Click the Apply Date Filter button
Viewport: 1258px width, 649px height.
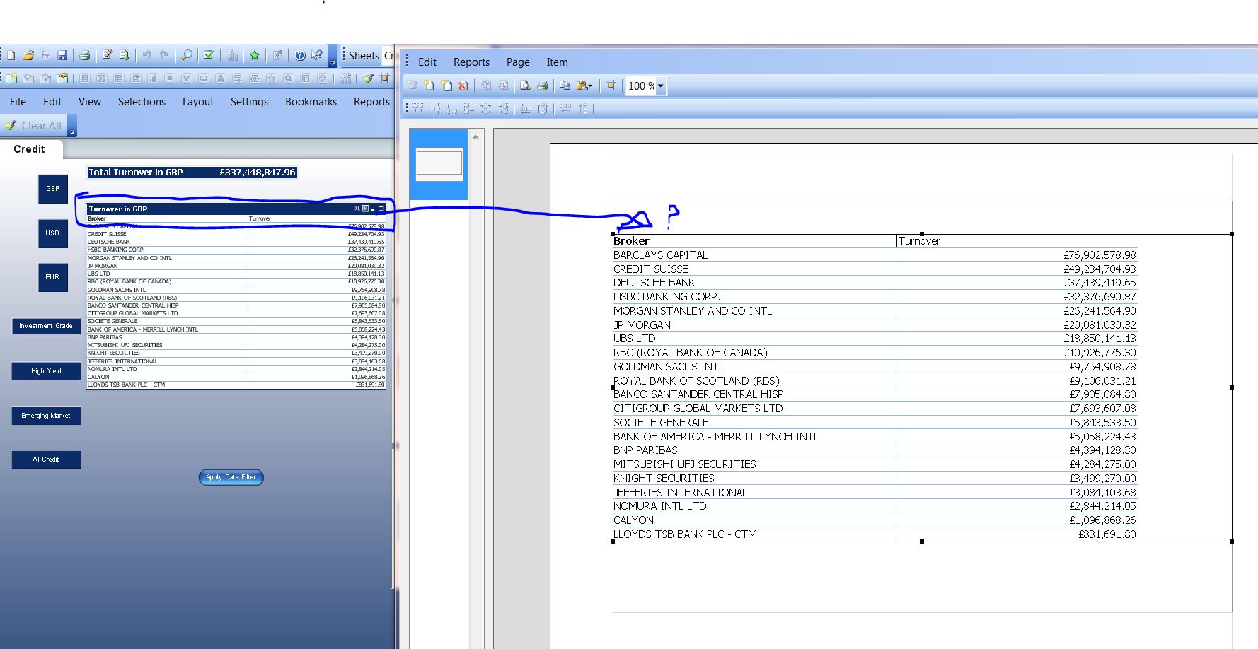pos(231,477)
